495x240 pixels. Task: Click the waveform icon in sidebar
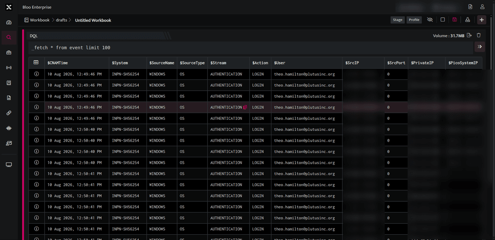[9, 128]
